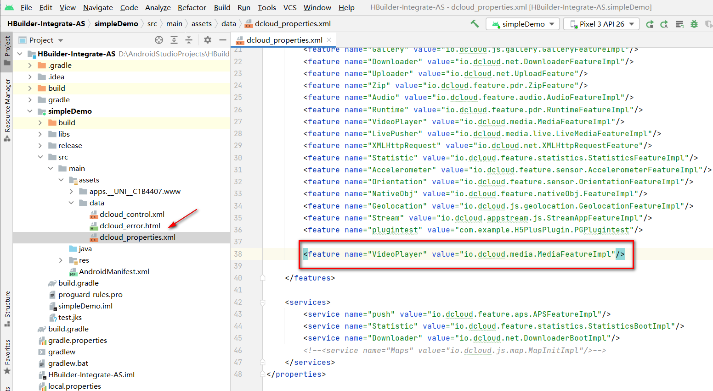Open the Project tool window side tab
713x391 pixels.
pos(7,51)
